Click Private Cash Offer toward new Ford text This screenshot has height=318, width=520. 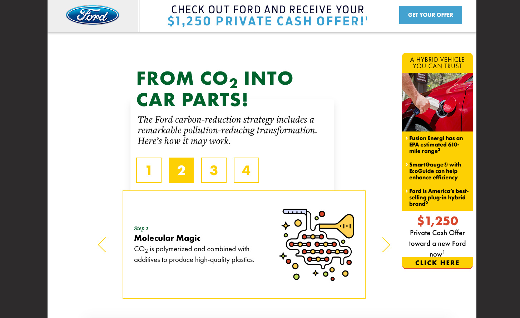437,243
